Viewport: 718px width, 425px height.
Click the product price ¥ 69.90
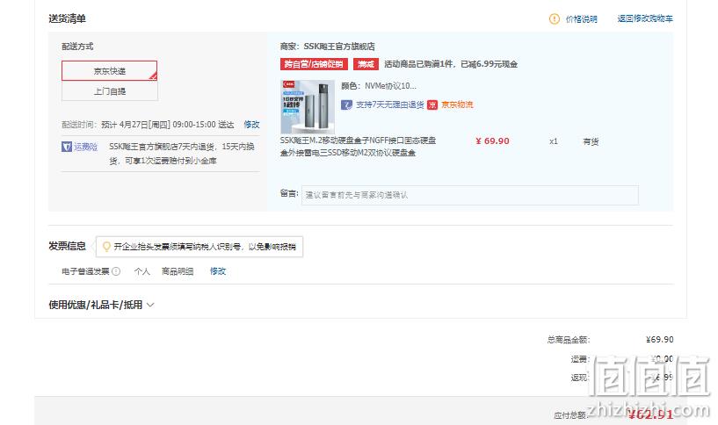click(492, 141)
